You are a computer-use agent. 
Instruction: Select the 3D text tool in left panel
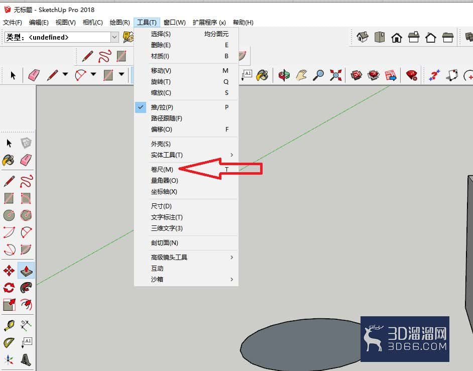click(x=26, y=359)
